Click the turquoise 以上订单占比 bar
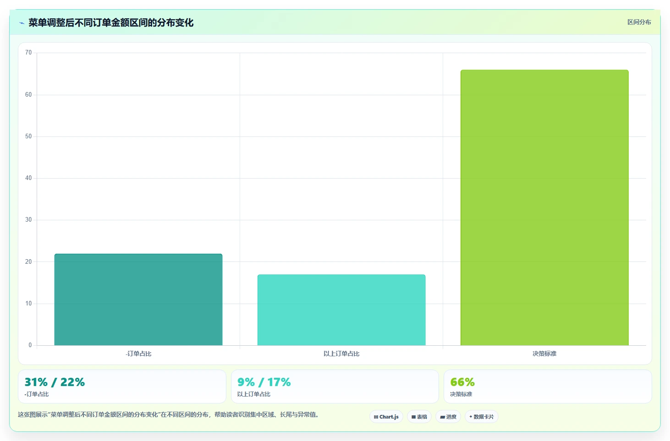Image resolution: width=670 pixels, height=441 pixels. point(341,310)
